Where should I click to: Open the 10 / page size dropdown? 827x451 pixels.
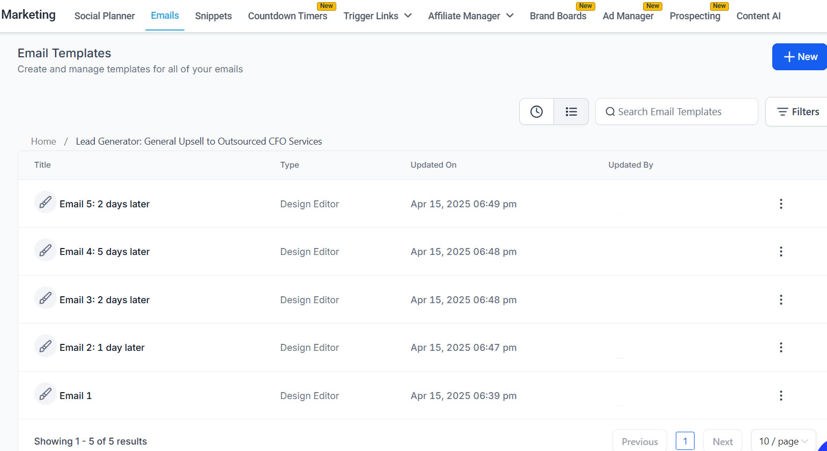pos(783,441)
